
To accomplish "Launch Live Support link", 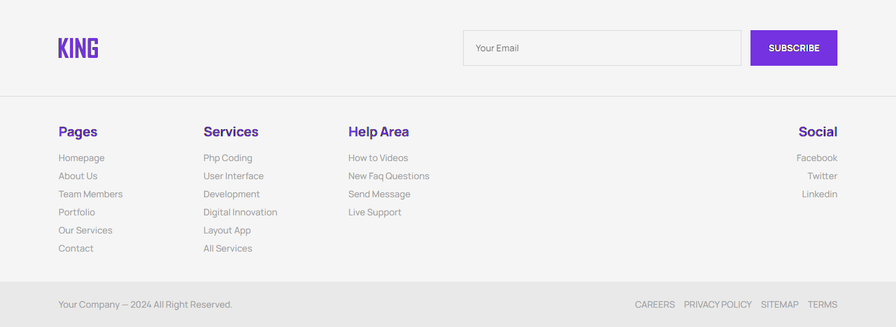I will click(375, 212).
